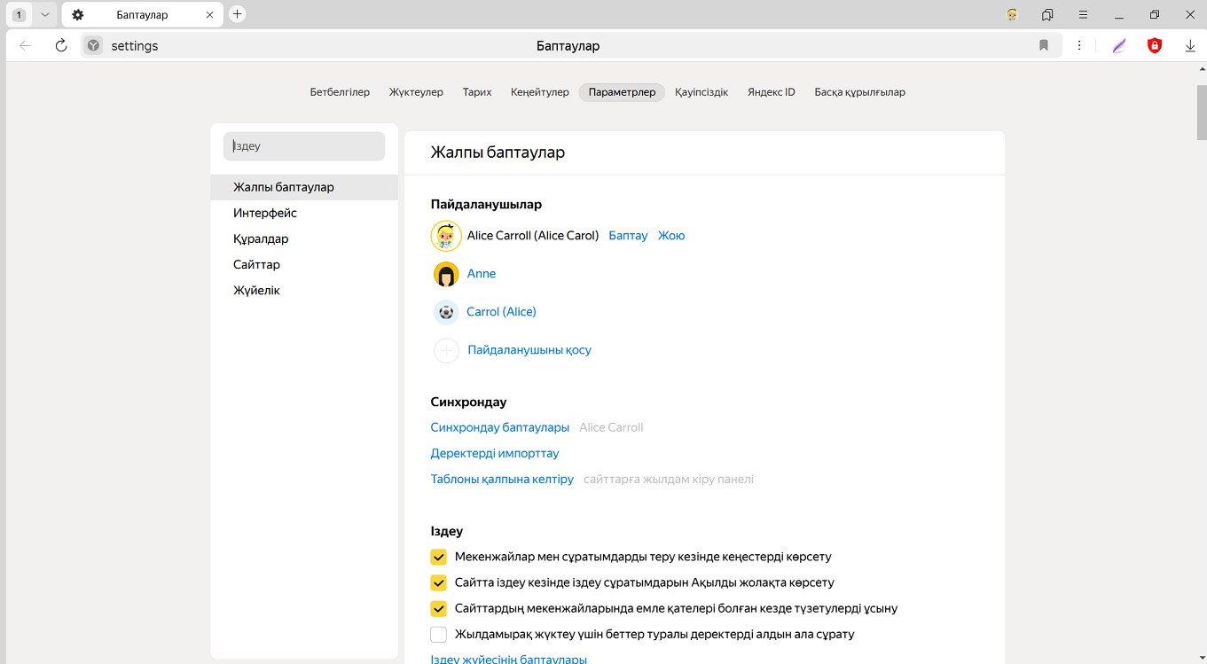Open the three-dot address bar menu
Screen dimensions: 1207x664
1079,46
